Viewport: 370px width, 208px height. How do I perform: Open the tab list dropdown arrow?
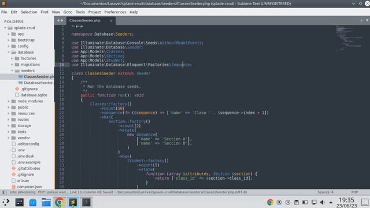pyautogui.click(x=367, y=21)
